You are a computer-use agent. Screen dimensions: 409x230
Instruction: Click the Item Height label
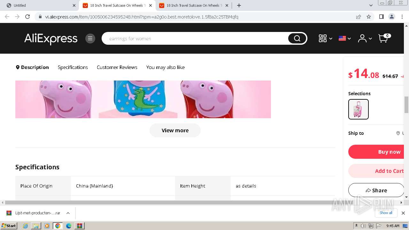point(193,186)
